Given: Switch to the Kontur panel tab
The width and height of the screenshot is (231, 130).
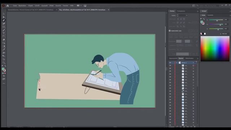Looking at the screenshot, I should pos(172,11).
